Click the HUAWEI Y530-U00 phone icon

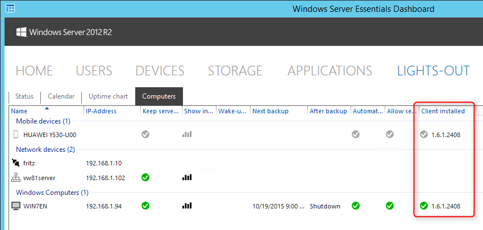[x=16, y=134]
